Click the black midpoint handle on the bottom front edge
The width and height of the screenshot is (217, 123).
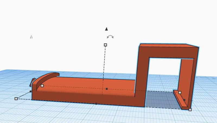click(96, 104)
